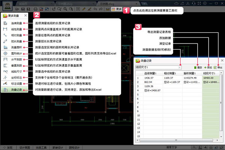This screenshot has height=150, width=225.
Task: Click the print icon in toolbar
Action: [36, 9]
